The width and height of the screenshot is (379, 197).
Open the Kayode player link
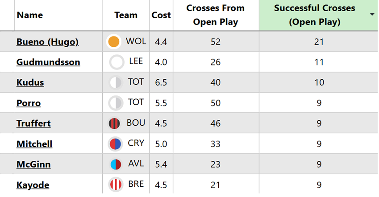click(33, 185)
